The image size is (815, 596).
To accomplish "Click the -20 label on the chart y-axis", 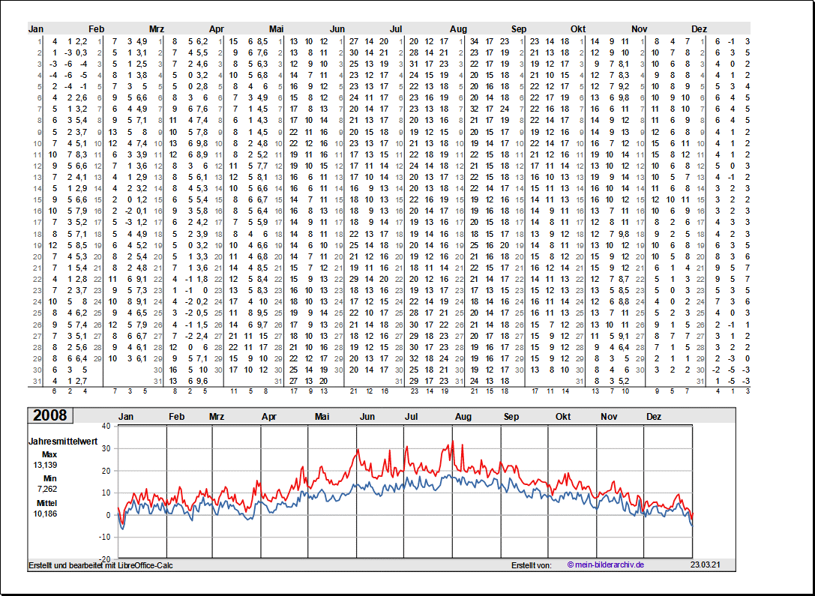I will click(x=104, y=559).
